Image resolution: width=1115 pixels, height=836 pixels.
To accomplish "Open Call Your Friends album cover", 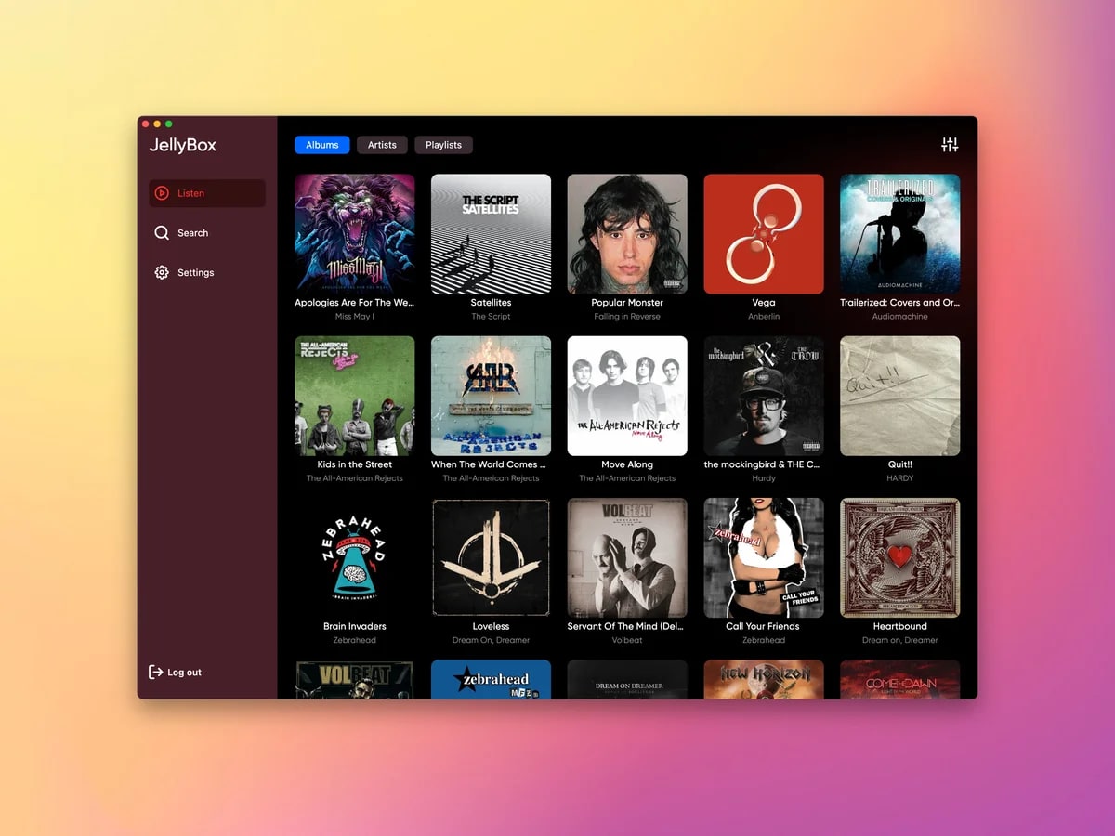I will [x=764, y=558].
